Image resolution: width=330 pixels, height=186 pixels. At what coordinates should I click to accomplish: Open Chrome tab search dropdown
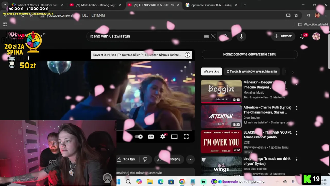[x=5, y=5]
